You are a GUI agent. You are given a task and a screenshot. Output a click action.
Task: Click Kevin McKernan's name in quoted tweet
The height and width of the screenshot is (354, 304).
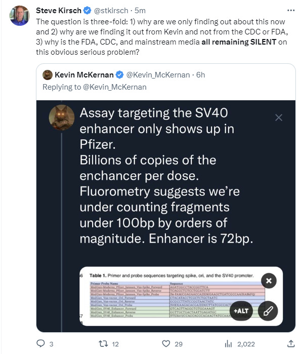84,74
